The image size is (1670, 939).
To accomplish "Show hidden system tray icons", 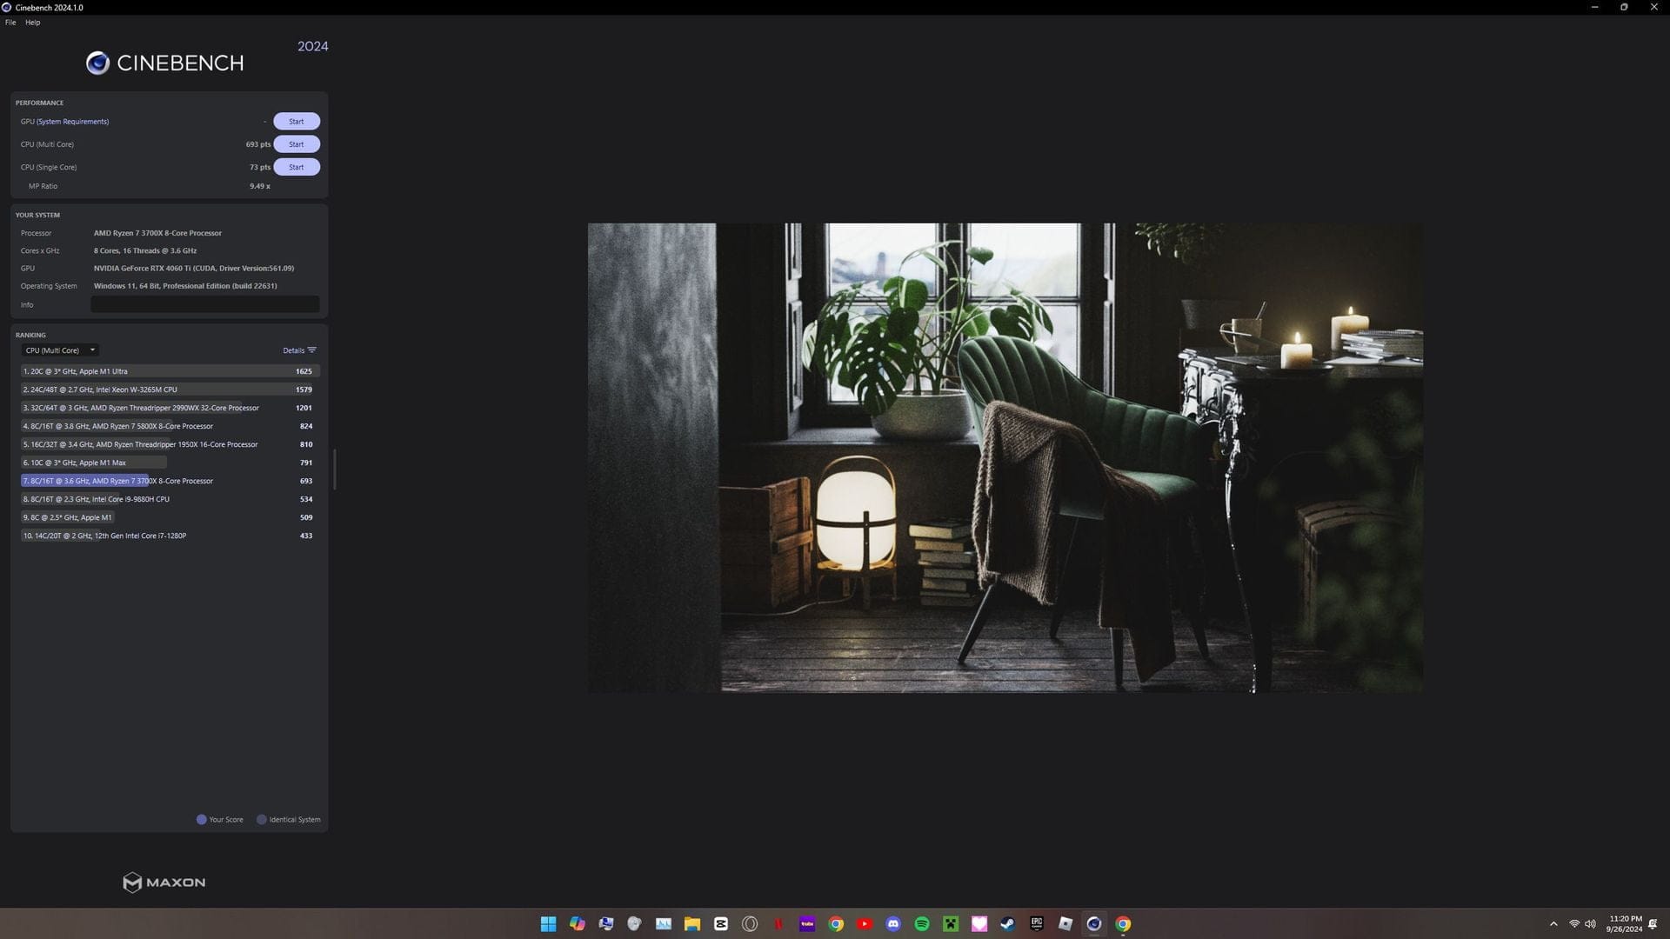I will [x=1553, y=924].
